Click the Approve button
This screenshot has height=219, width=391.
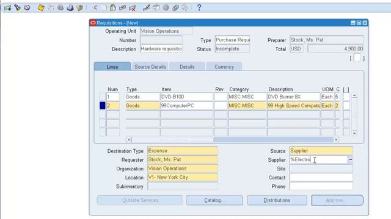pos(338,200)
